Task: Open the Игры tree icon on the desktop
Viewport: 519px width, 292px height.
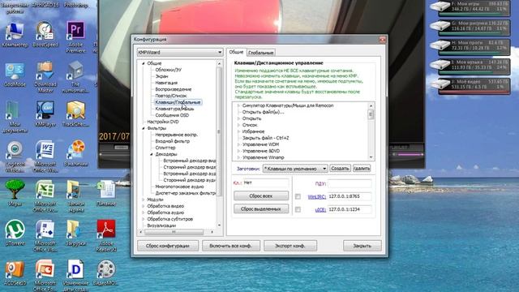Action: coord(15,193)
